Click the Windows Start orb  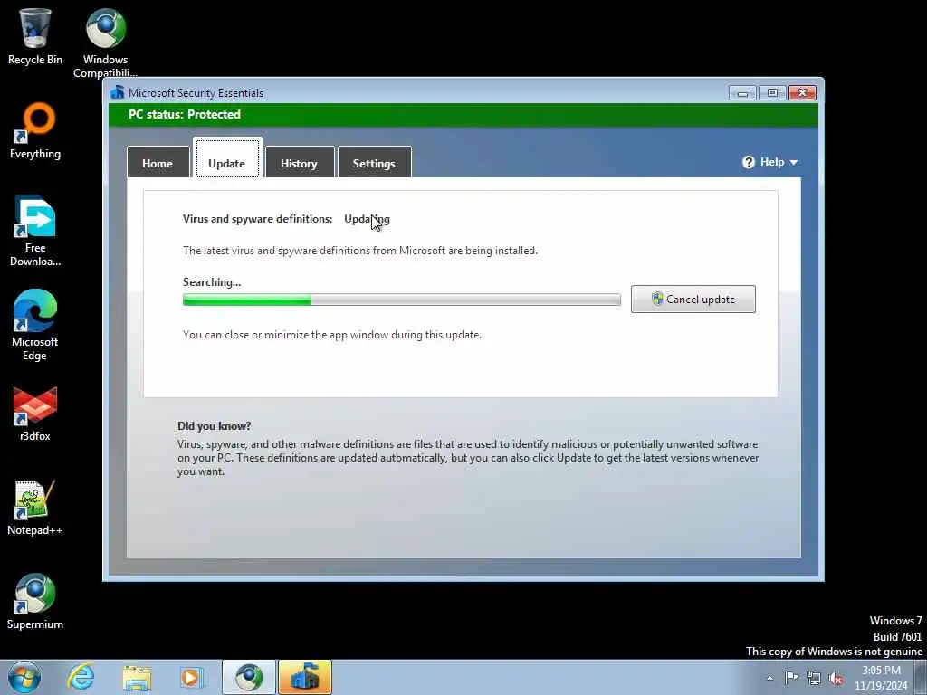click(24, 677)
